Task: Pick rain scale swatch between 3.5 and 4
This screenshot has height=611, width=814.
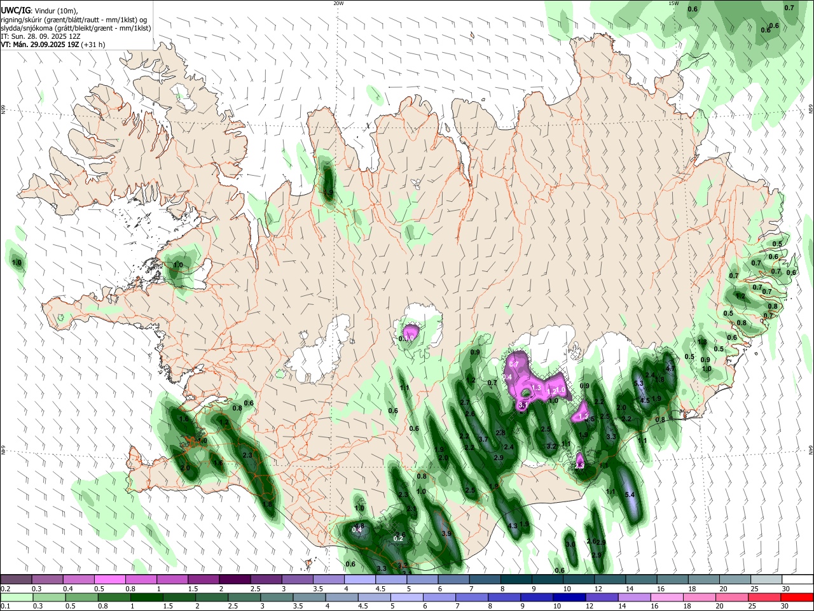Action: click(309, 597)
